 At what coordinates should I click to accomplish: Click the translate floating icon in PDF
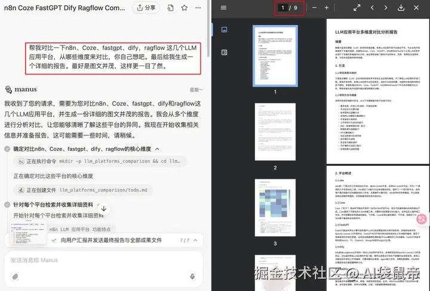coord(422,219)
